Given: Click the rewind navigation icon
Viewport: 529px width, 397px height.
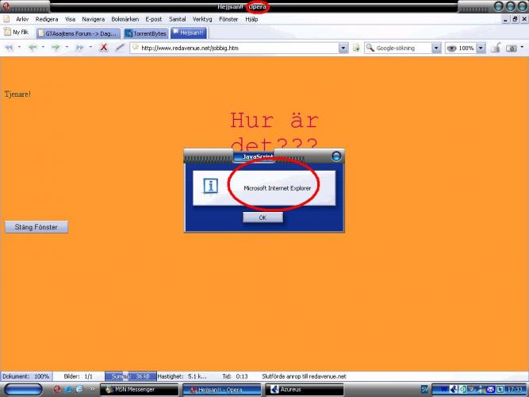Looking at the screenshot, I should click(x=9, y=48).
